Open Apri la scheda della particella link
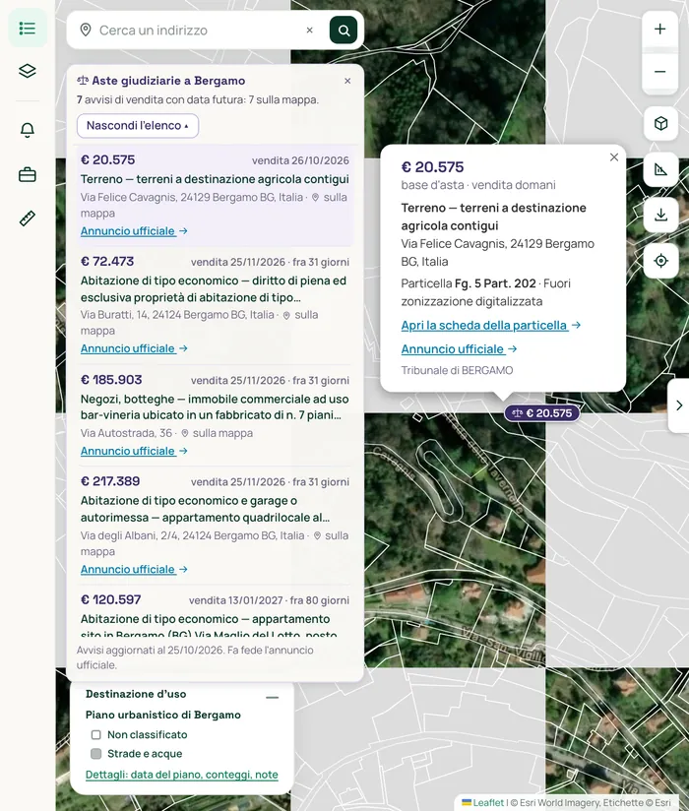The image size is (689, 811). 490,326
